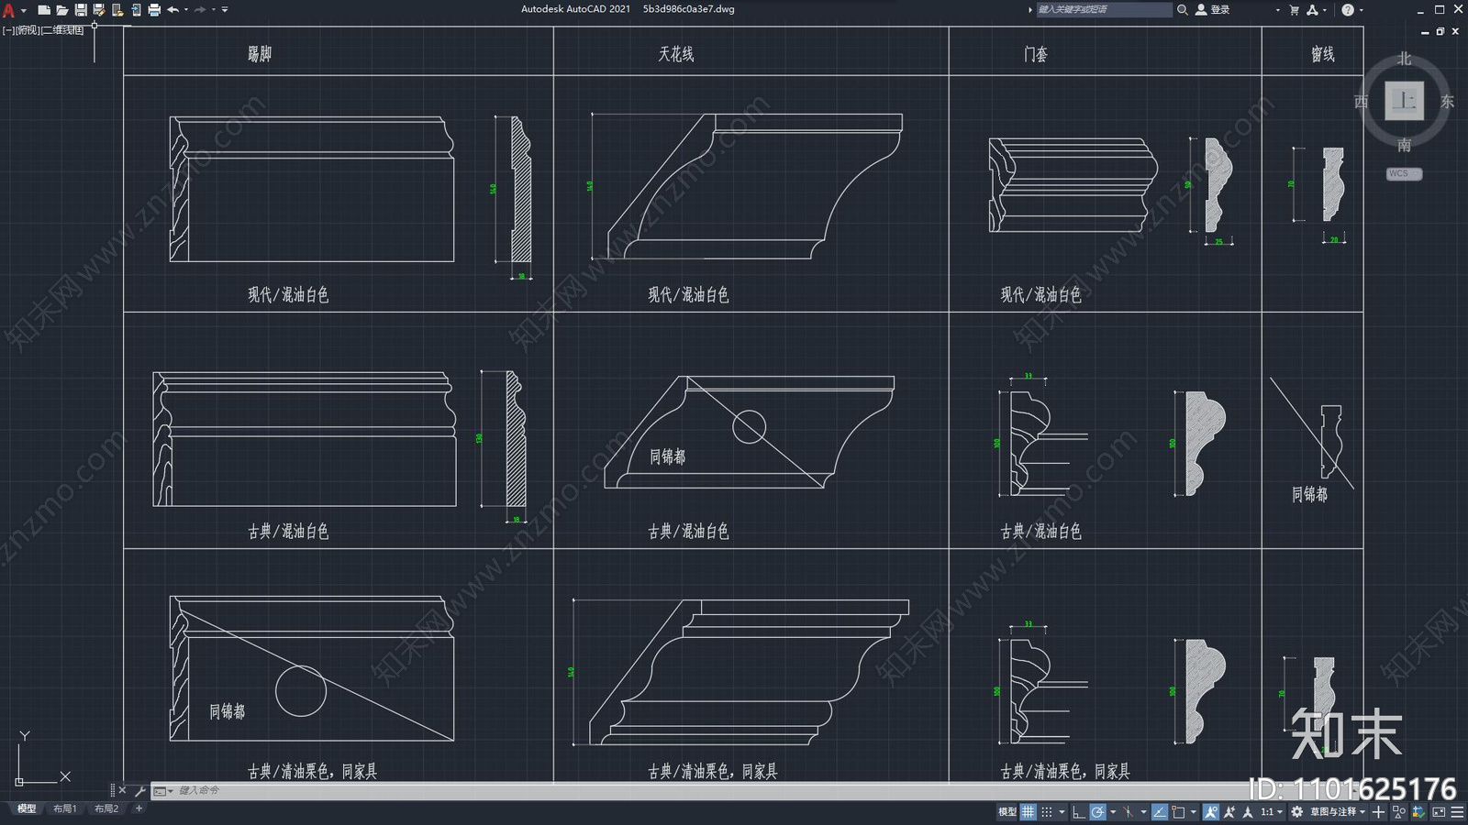Click the 草图与注释 workspace label
1468x825 pixels.
click(x=1333, y=811)
